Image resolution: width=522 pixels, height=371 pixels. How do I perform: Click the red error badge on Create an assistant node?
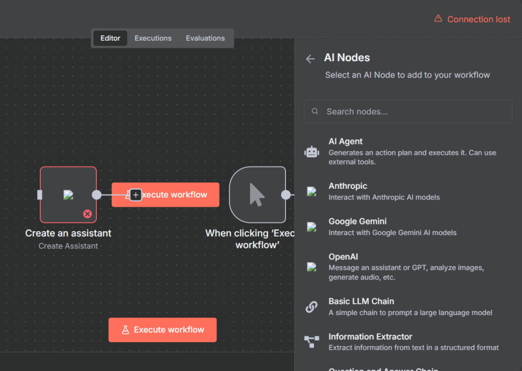pyautogui.click(x=88, y=214)
